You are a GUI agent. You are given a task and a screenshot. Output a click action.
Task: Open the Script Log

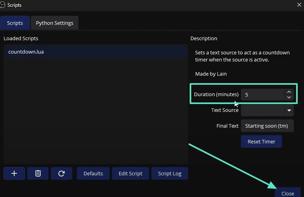click(170, 173)
